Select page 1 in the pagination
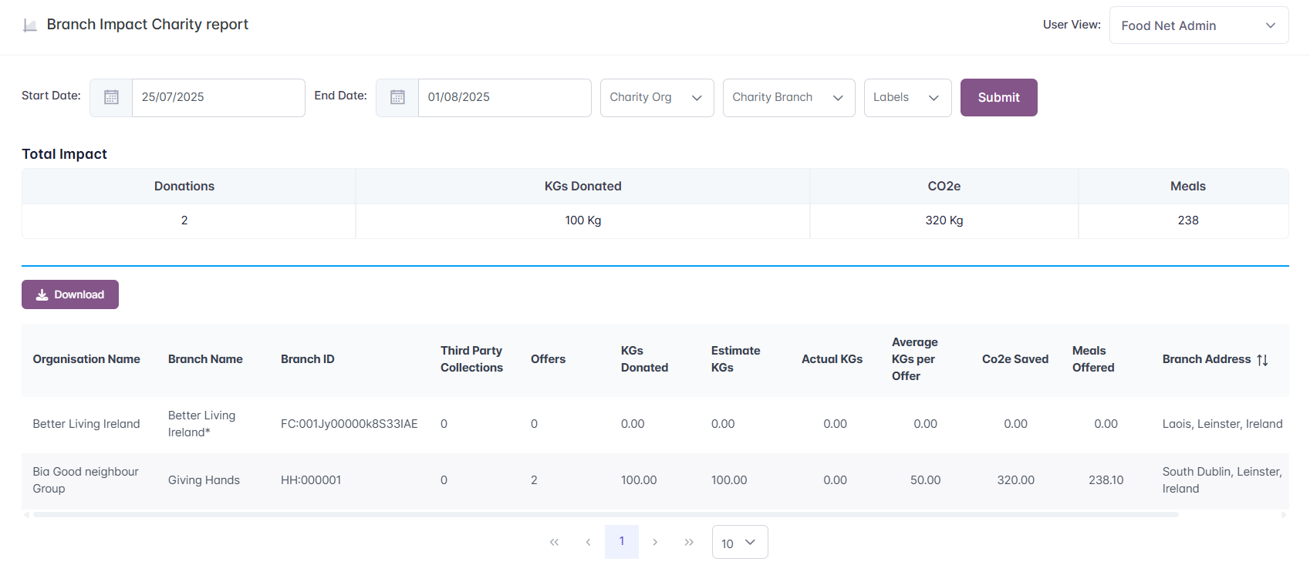Screen dimensions: 1310x582 pos(622,542)
